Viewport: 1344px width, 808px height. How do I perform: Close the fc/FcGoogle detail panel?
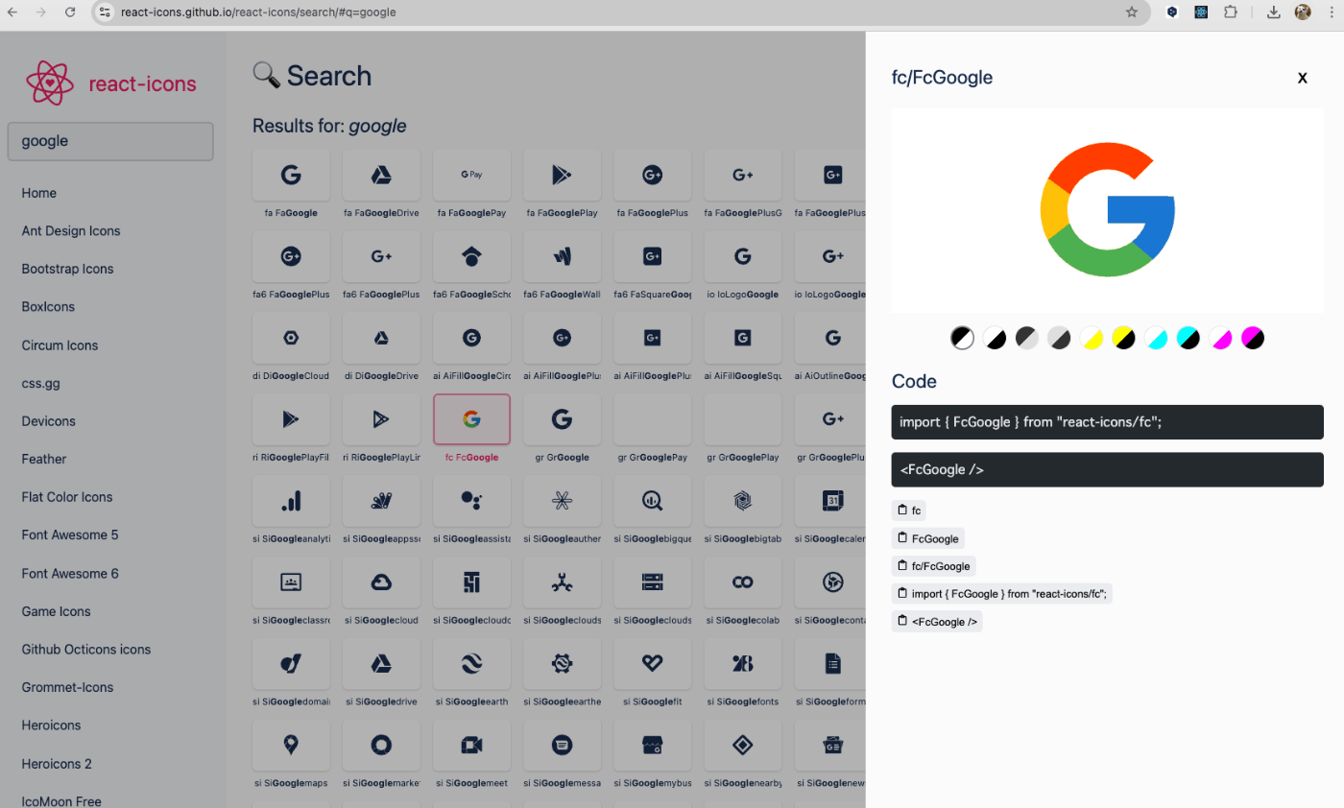(x=1303, y=78)
